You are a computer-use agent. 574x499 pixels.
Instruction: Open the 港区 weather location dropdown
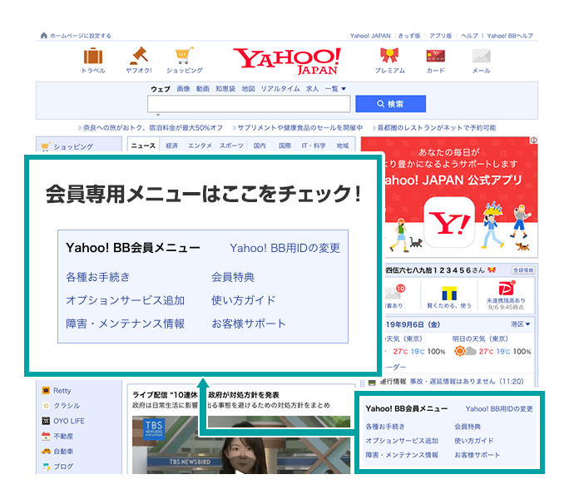(x=522, y=324)
